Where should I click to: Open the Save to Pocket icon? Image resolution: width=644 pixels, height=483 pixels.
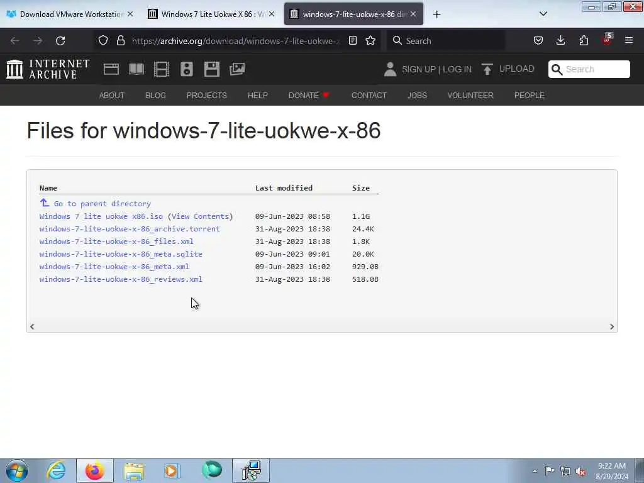tap(538, 40)
